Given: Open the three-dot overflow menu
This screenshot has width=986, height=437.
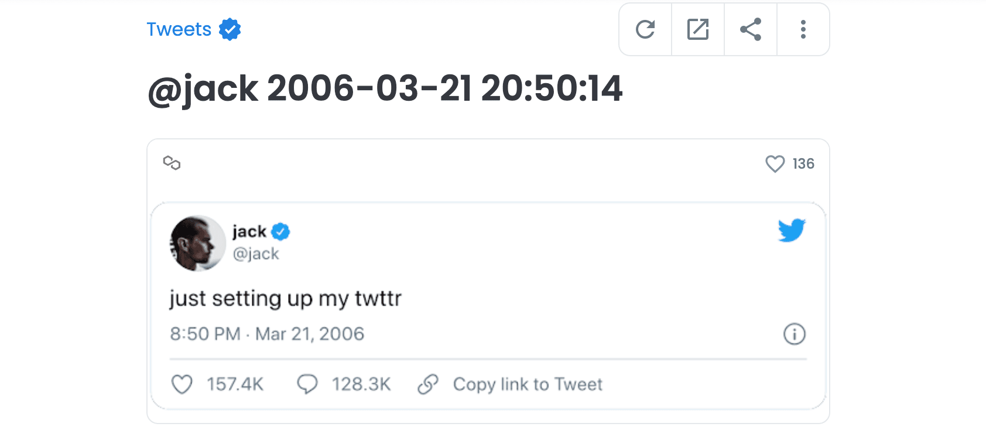Looking at the screenshot, I should [x=803, y=29].
